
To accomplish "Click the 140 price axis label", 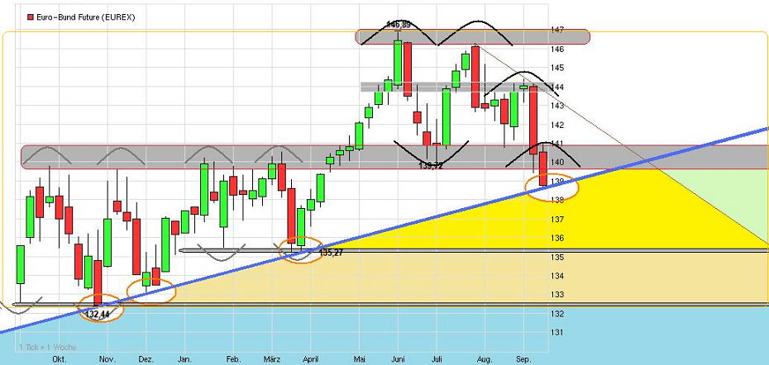I will pyautogui.click(x=558, y=162).
